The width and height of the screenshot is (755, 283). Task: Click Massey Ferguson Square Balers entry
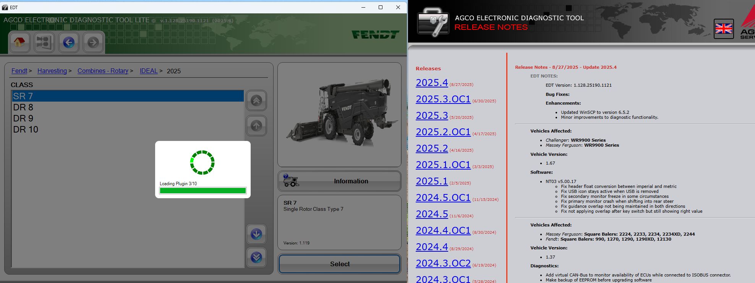click(620, 234)
